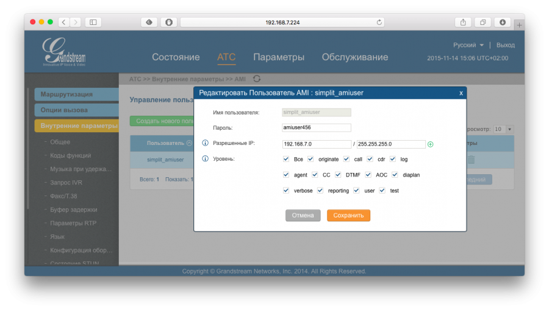Open the Параметры tab
Screen dimensions: 549x310
[x=279, y=57]
